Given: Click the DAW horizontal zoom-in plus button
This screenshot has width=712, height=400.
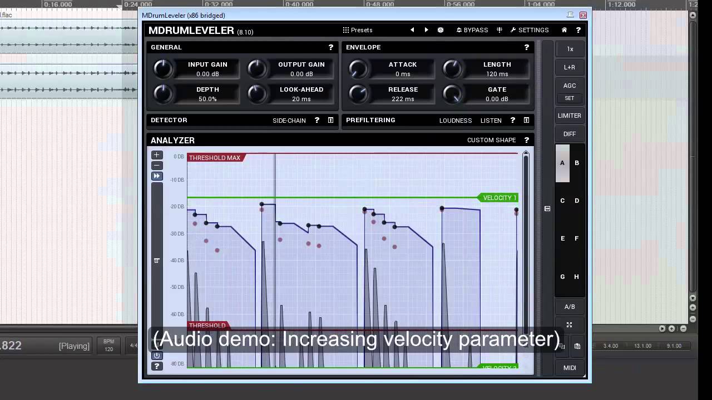Looking at the screenshot, I should point(672,328).
